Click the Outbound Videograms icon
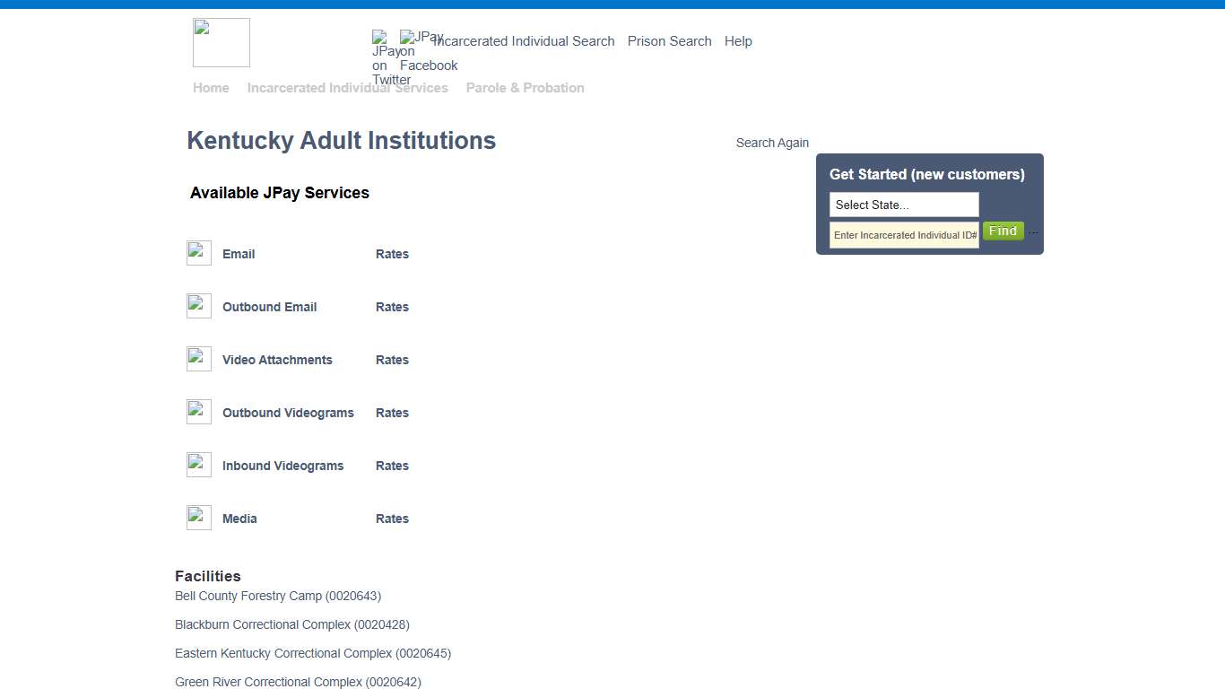Viewport: 1225px width, 689px height. point(198,411)
